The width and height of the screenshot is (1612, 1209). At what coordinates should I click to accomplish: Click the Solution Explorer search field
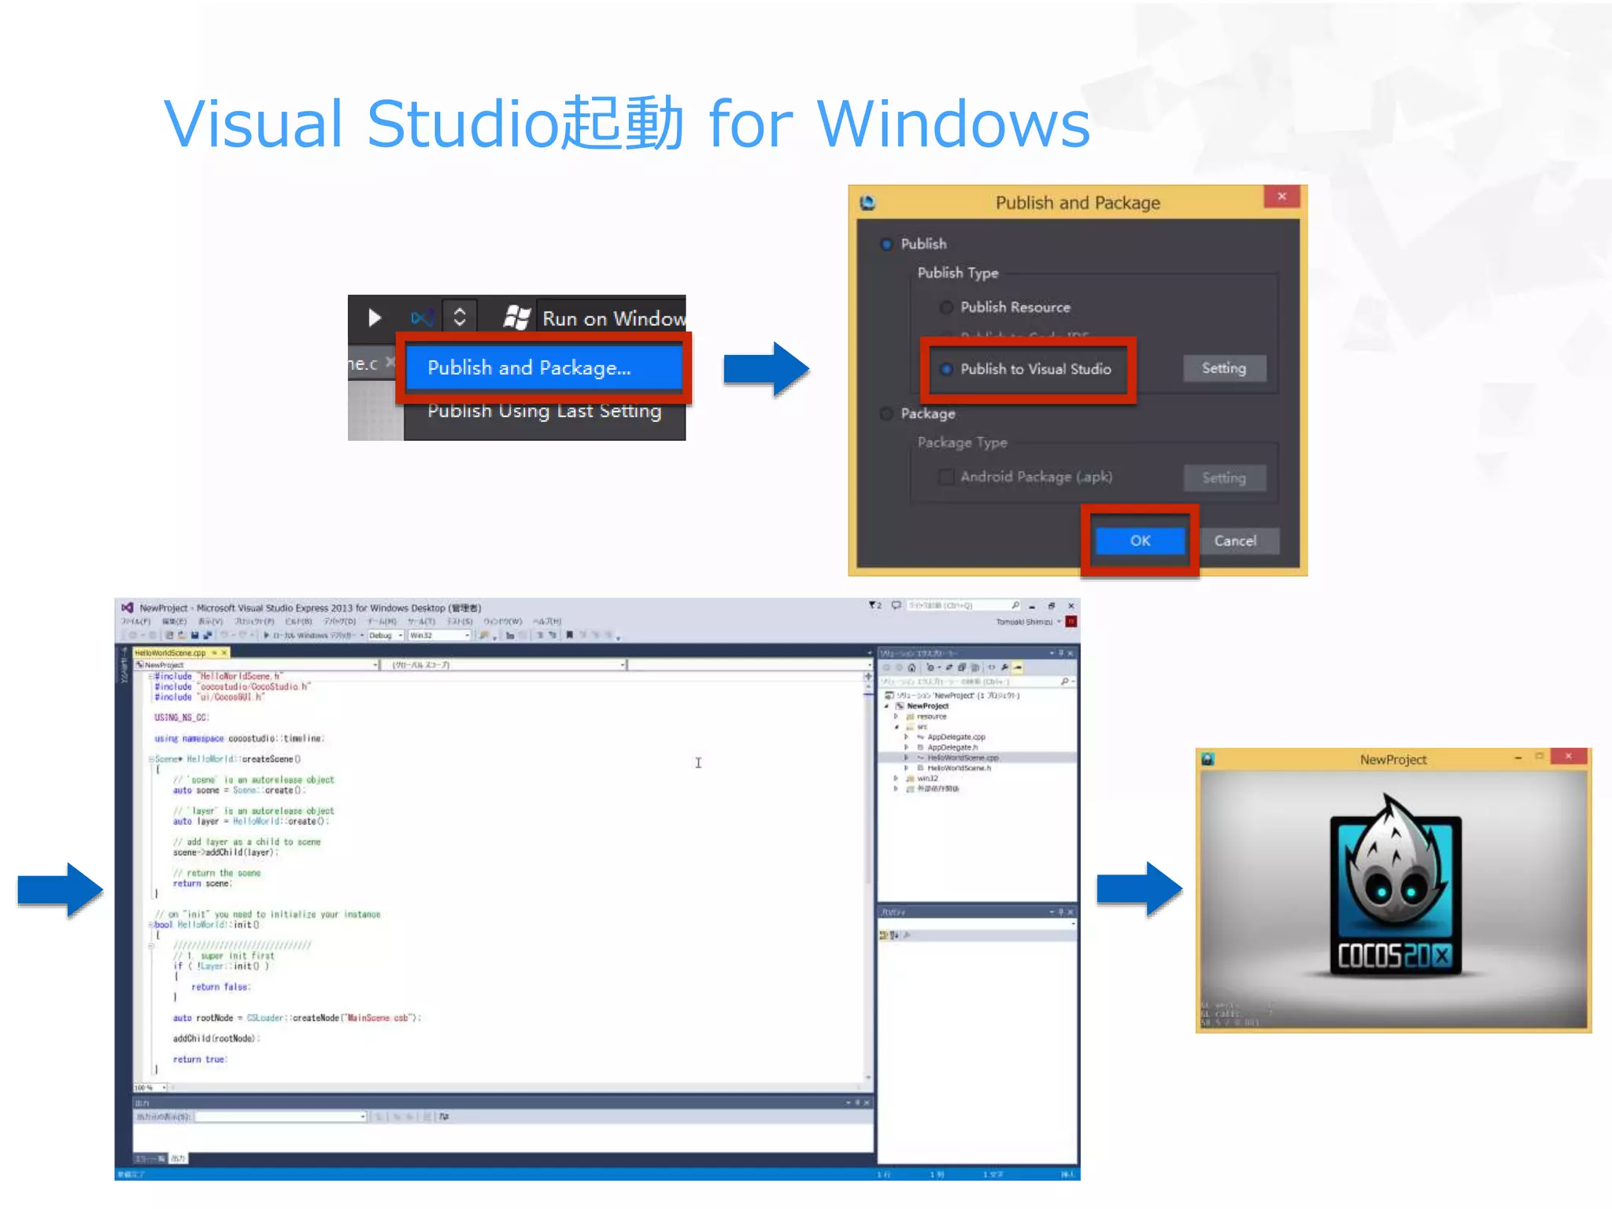pyautogui.click(x=978, y=682)
